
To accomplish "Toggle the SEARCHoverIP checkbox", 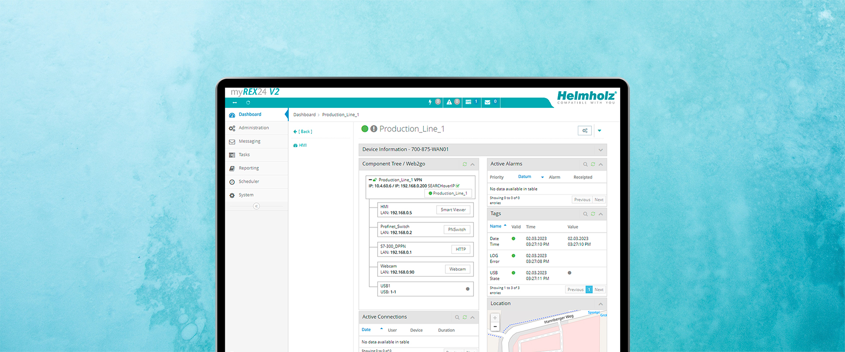I will click(458, 186).
